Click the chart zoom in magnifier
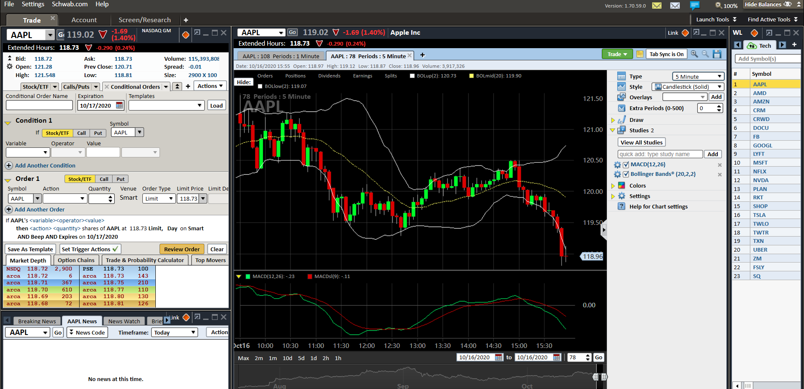 [x=694, y=54]
